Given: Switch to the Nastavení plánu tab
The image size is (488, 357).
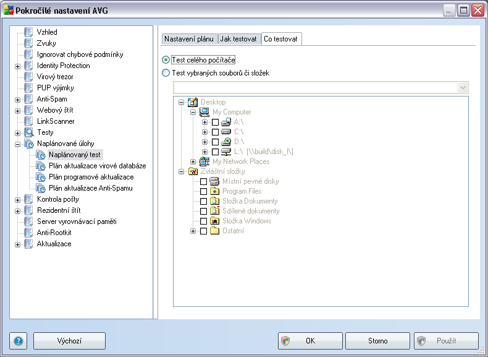Looking at the screenshot, I should pyautogui.click(x=189, y=39).
